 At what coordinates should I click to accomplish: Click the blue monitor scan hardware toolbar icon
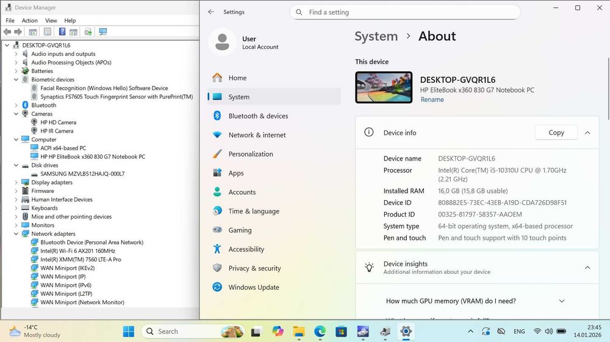102,32
